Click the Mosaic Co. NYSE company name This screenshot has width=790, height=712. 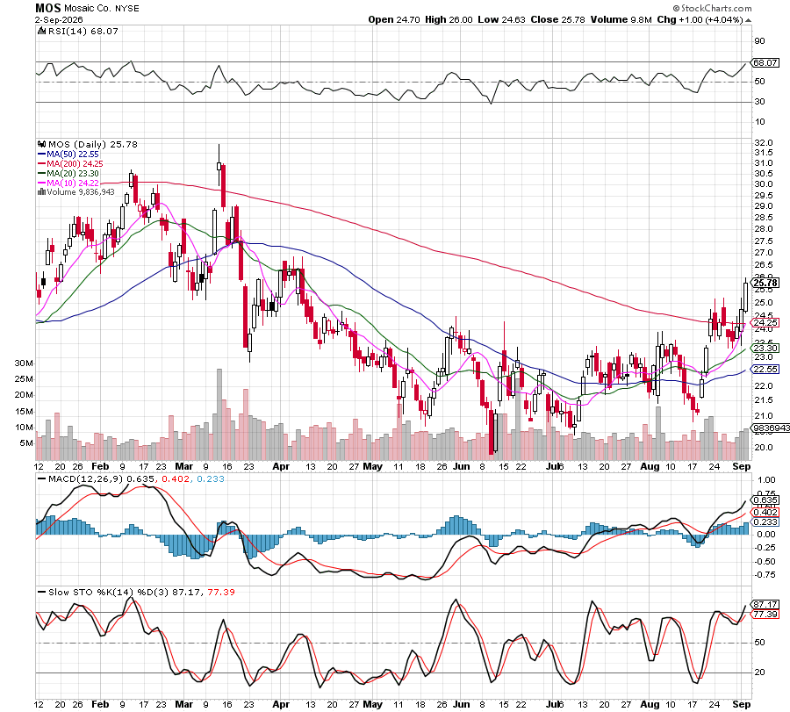pyautogui.click(x=101, y=9)
